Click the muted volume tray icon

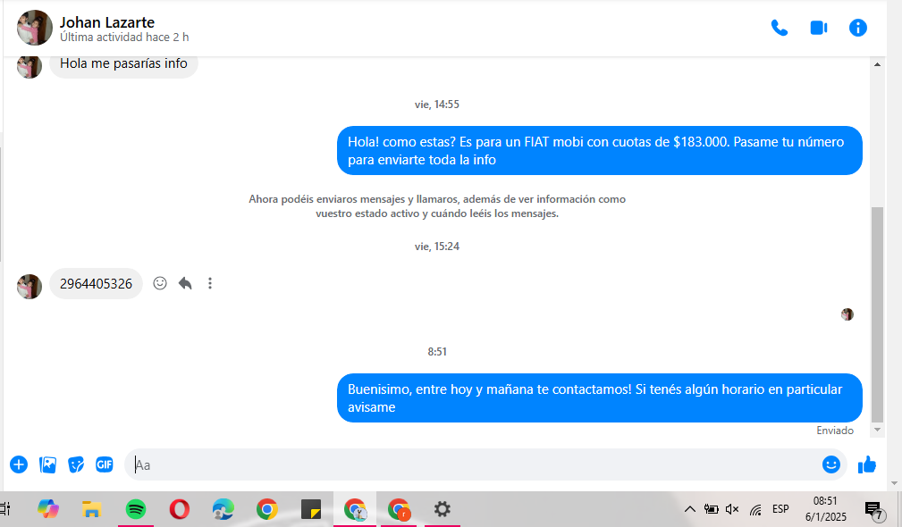(x=732, y=509)
